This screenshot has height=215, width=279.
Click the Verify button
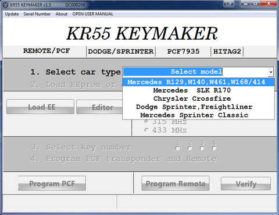point(246,184)
